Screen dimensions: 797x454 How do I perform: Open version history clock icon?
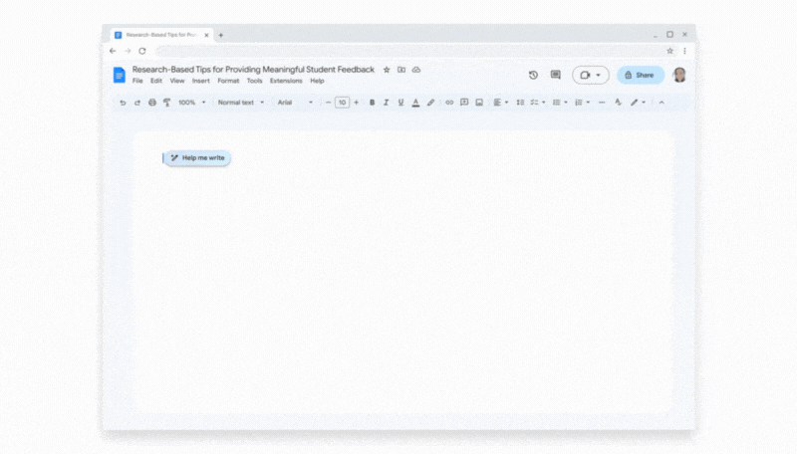[533, 75]
